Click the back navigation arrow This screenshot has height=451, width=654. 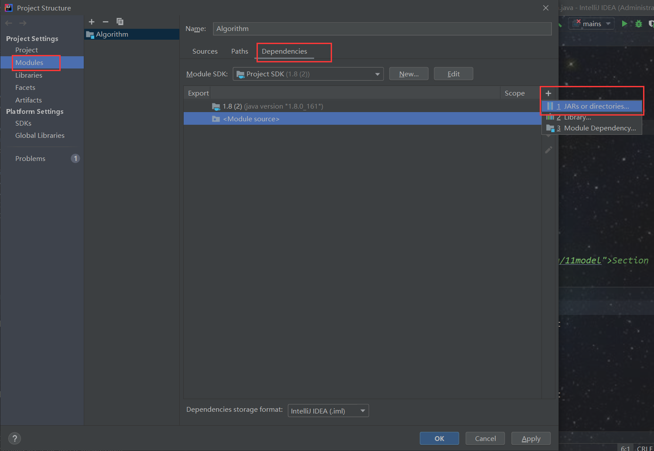(9, 23)
